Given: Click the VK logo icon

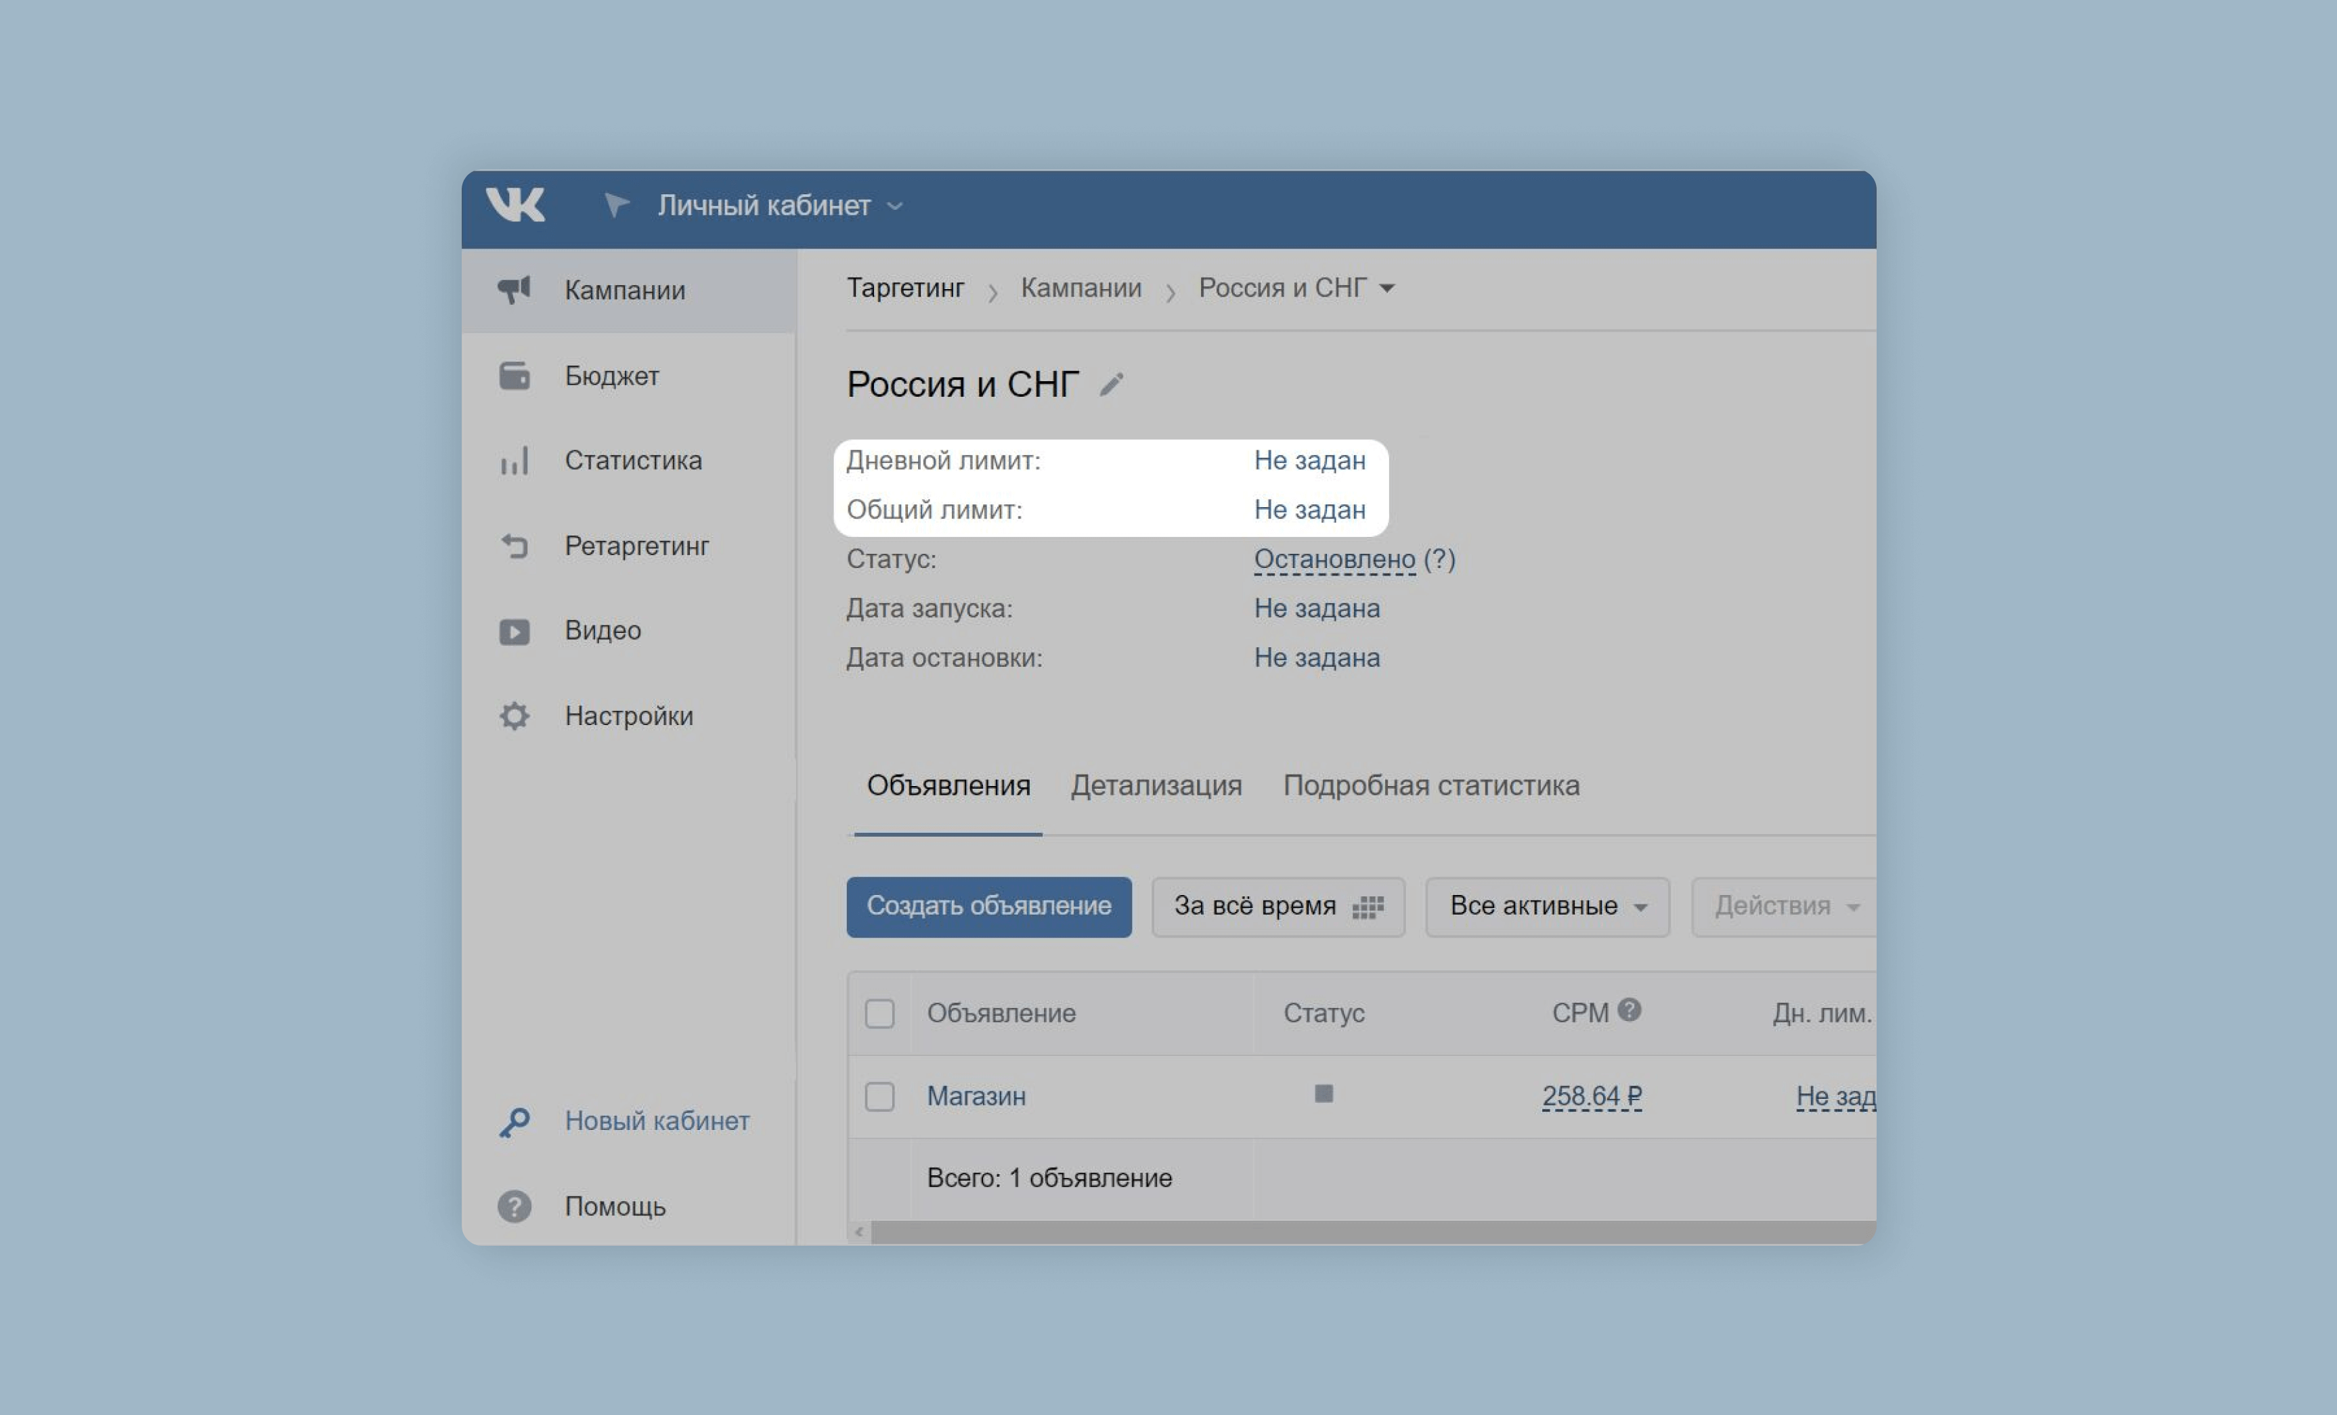Looking at the screenshot, I should (x=515, y=204).
